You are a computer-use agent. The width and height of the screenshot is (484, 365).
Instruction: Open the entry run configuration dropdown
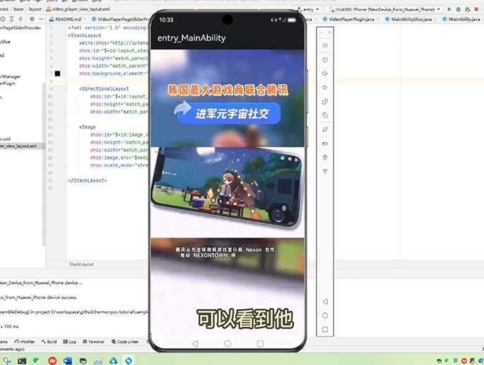308,9
